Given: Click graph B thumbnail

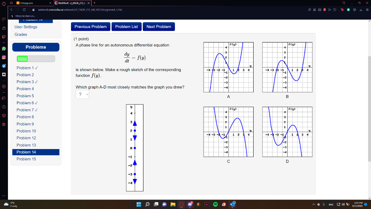Looking at the screenshot, I should (287, 67).
